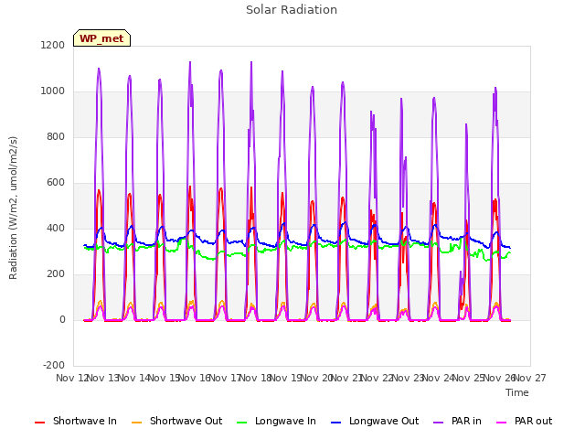Click the Nov 27 x-axis label
Screen dimensions: 585x439
coord(530,378)
